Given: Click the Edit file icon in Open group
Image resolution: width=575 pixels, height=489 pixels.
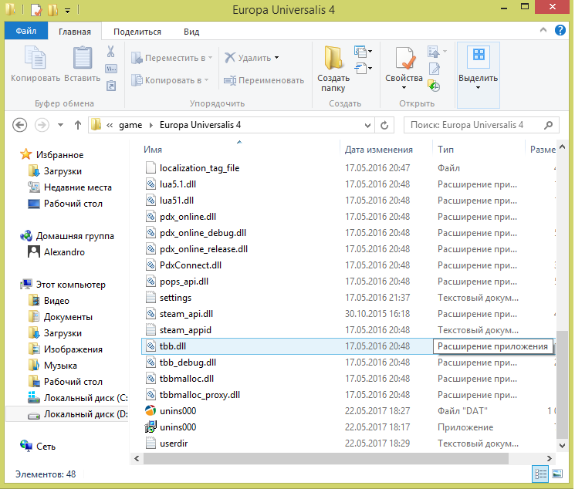Looking at the screenshot, I should tap(435, 69).
